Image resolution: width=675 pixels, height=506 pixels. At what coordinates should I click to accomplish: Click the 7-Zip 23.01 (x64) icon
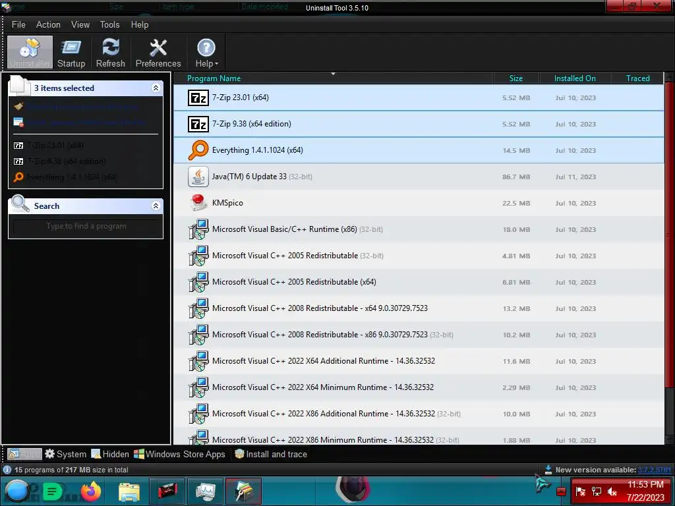click(x=198, y=98)
